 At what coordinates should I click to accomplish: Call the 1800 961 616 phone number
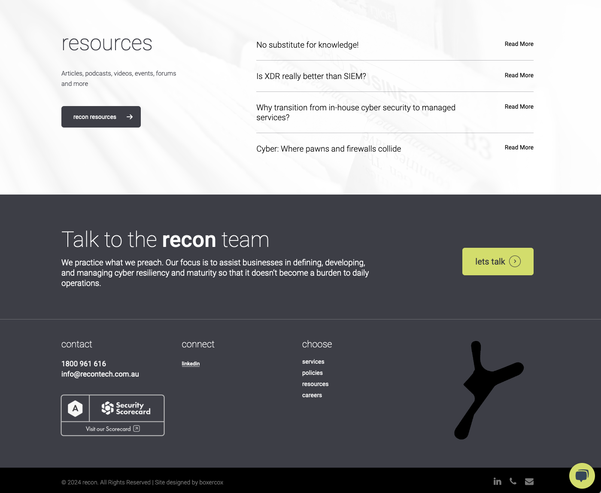click(x=84, y=364)
